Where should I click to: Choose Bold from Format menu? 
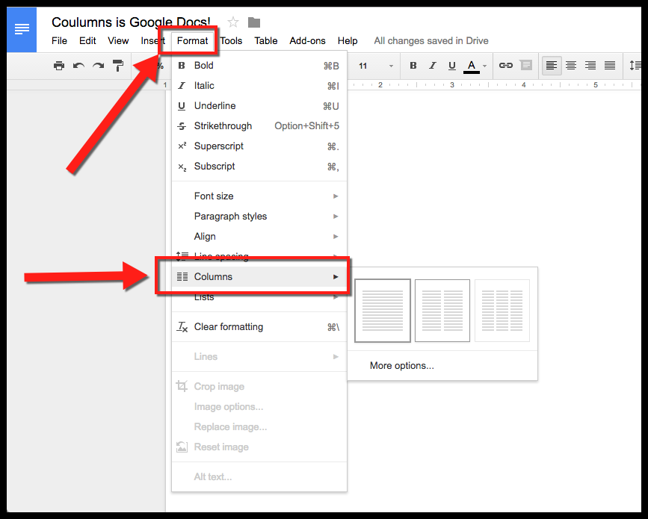click(259, 65)
